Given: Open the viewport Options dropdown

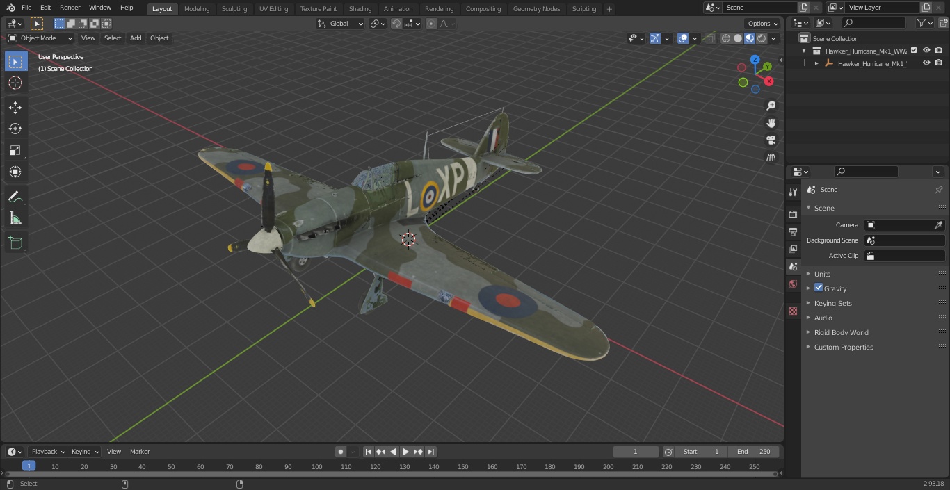Looking at the screenshot, I should point(763,24).
